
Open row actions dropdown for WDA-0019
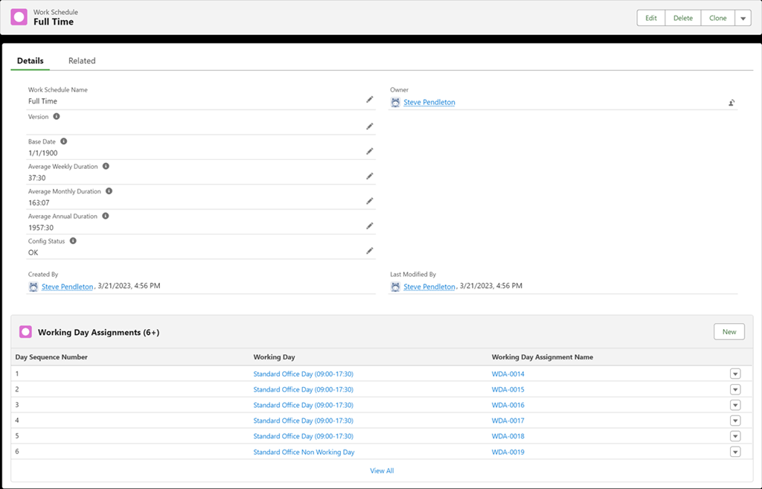[x=735, y=452]
